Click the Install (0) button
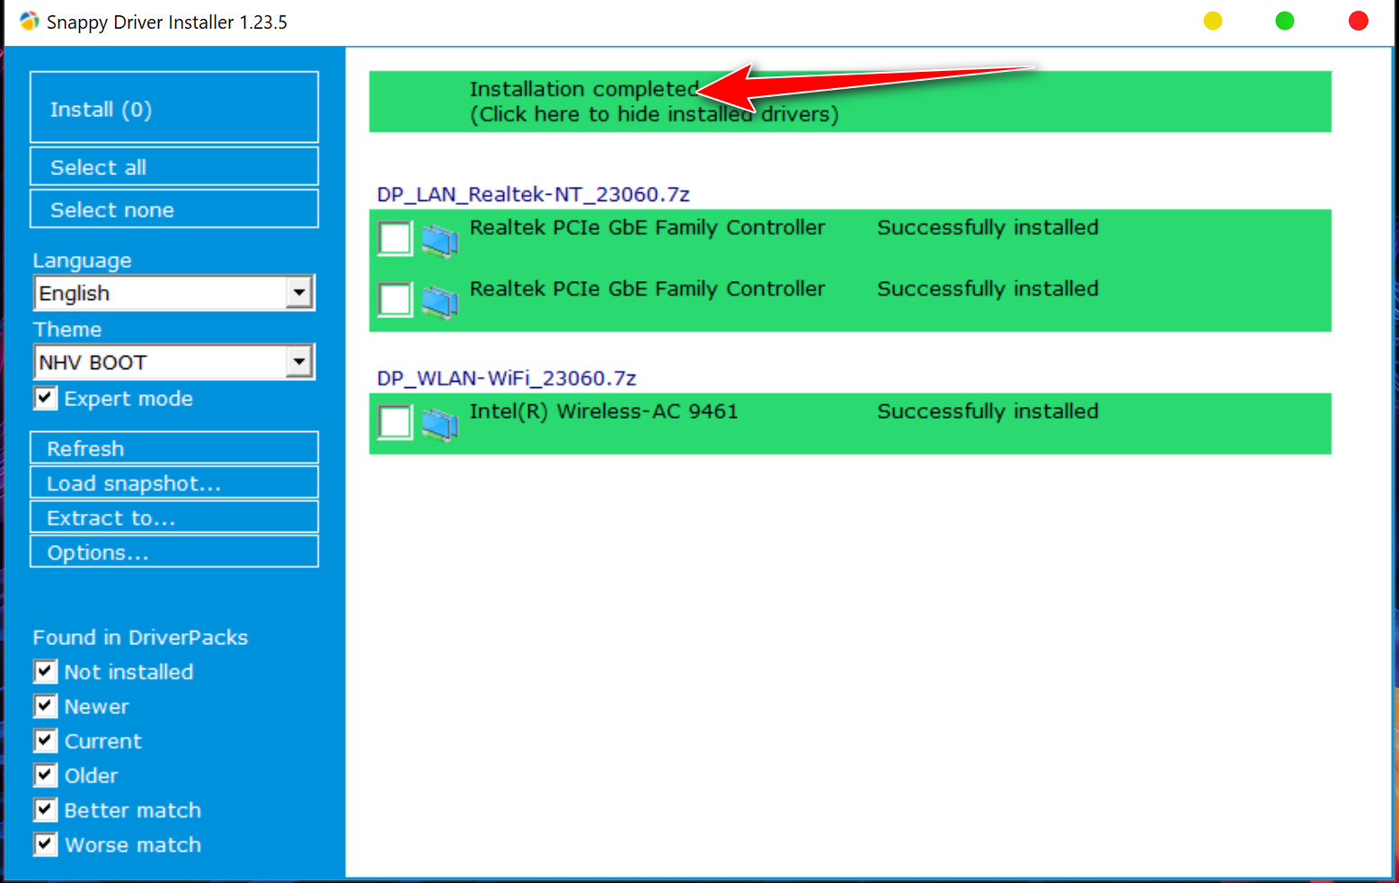 (x=174, y=107)
